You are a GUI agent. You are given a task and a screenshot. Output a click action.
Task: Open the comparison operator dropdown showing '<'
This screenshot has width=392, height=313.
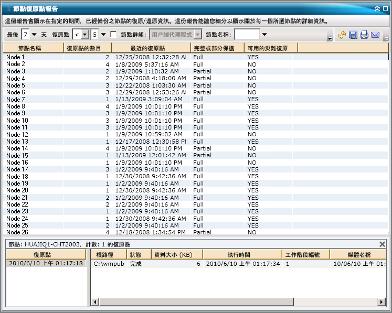85,35
